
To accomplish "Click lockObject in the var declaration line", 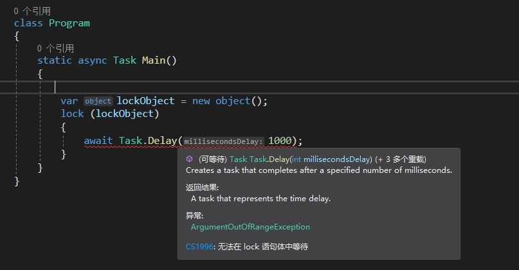I will click(x=145, y=101).
